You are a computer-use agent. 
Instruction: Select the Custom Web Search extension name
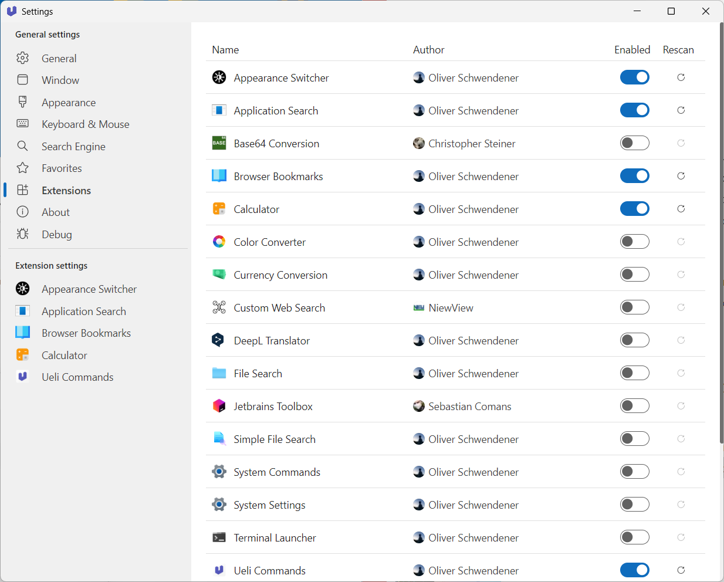click(x=279, y=308)
